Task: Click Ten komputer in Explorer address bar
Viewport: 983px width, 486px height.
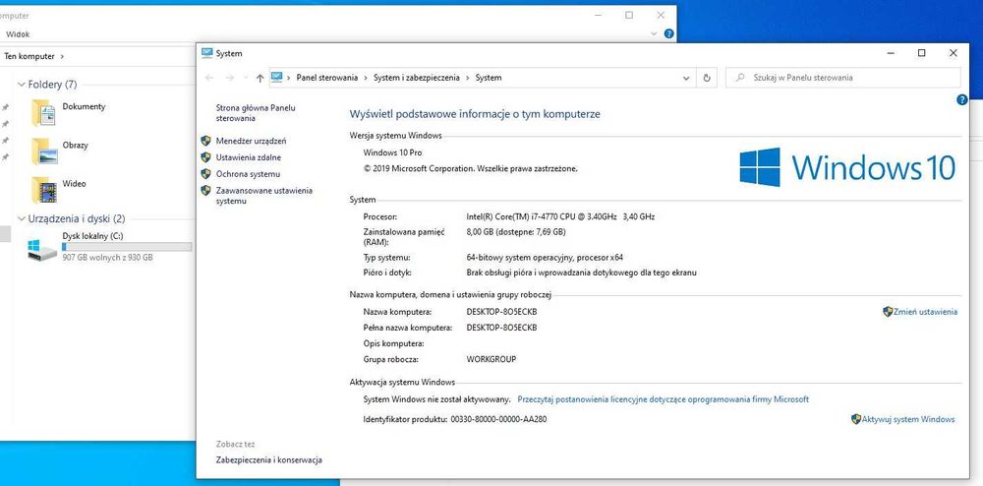Action: [x=29, y=56]
